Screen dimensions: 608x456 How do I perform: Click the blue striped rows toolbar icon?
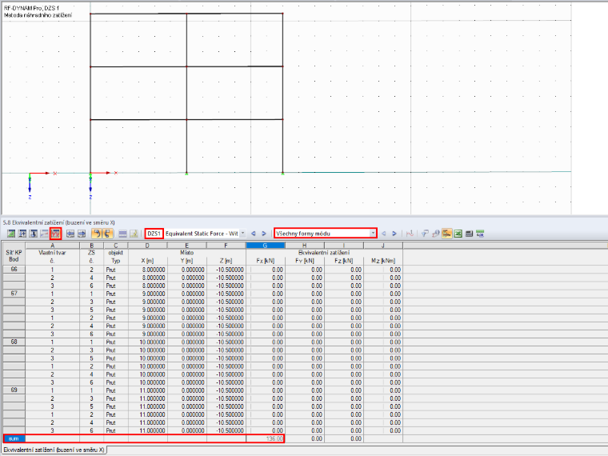pos(122,234)
